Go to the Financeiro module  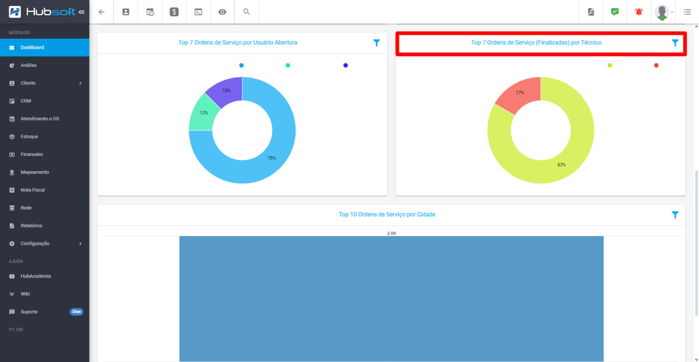tap(32, 154)
